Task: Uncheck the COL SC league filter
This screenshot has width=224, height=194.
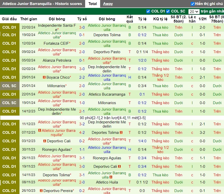Action: pyautogui.click(x=168, y=11)
